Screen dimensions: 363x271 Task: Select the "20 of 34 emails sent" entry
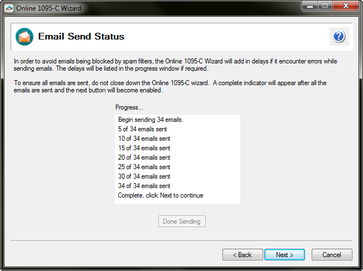144,157
